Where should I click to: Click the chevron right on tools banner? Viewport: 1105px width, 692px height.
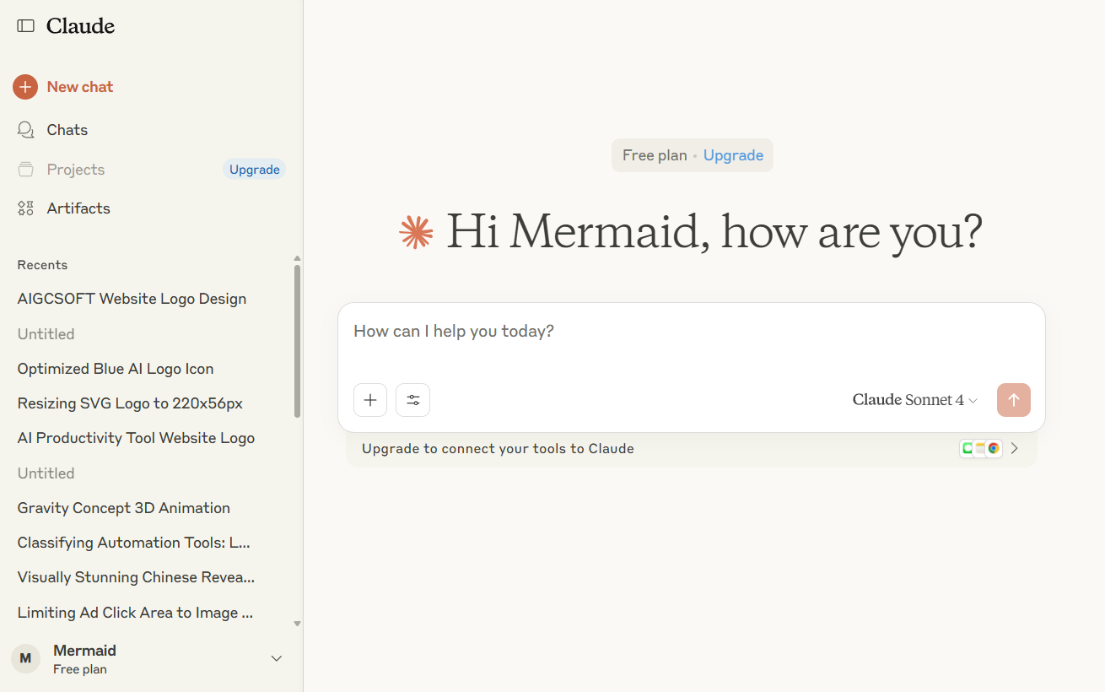(1015, 449)
